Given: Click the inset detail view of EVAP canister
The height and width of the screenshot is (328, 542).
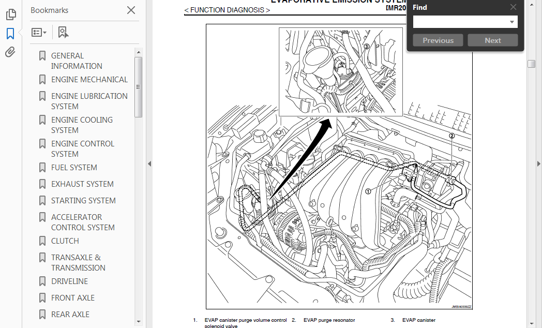Looking at the screenshot, I should pyautogui.click(x=341, y=72).
